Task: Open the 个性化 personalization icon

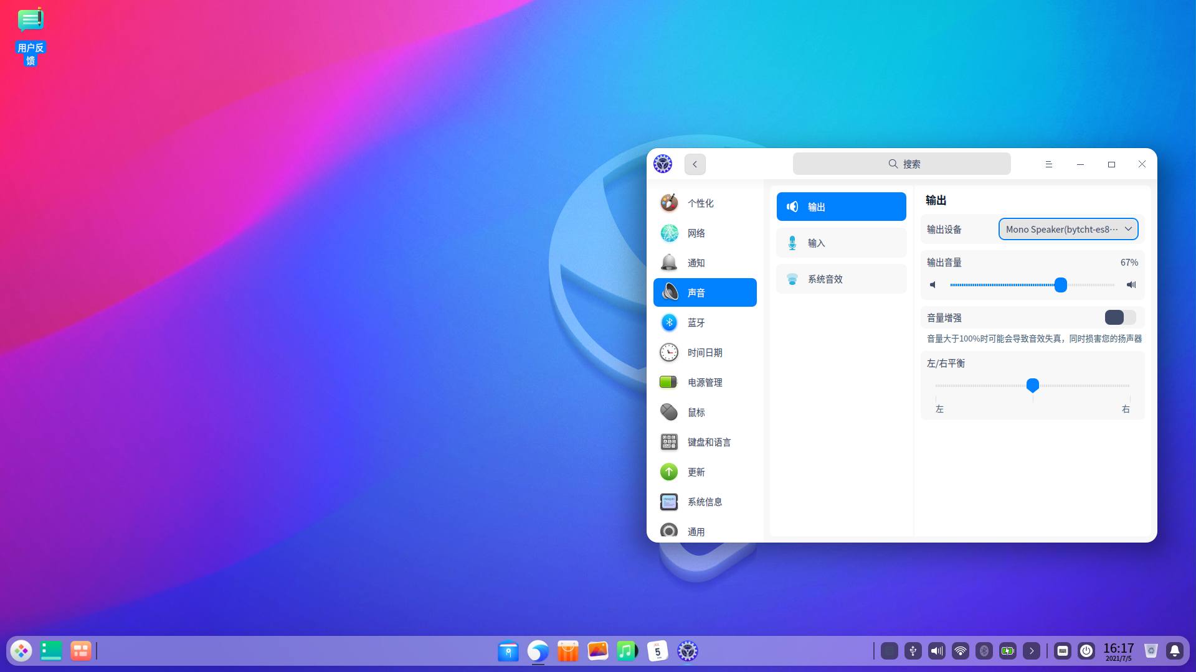Action: pos(669,203)
